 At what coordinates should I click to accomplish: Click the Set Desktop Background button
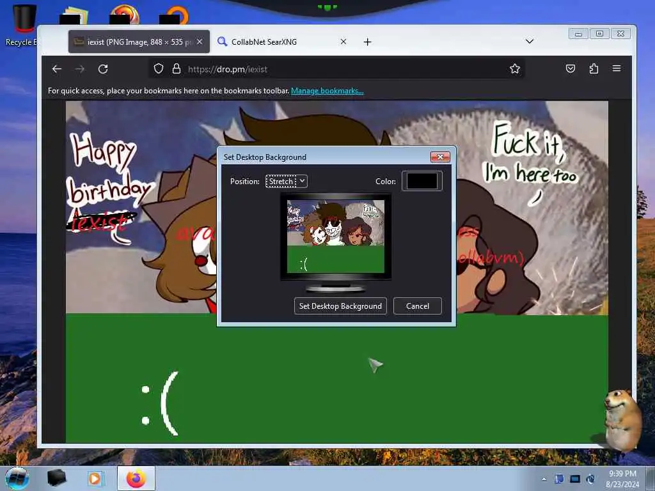[x=340, y=306]
